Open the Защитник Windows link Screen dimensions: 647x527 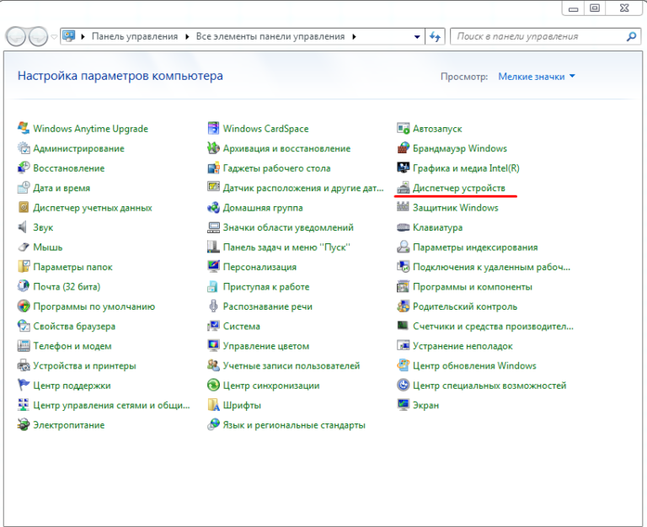click(x=456, y=208)
